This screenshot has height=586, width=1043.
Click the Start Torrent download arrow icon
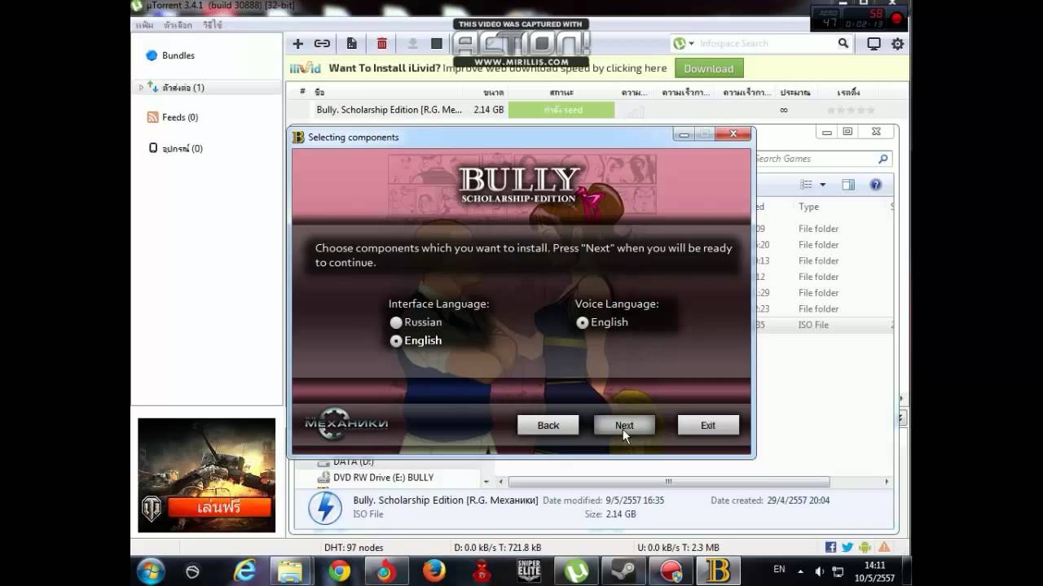[x=412, y=44]
